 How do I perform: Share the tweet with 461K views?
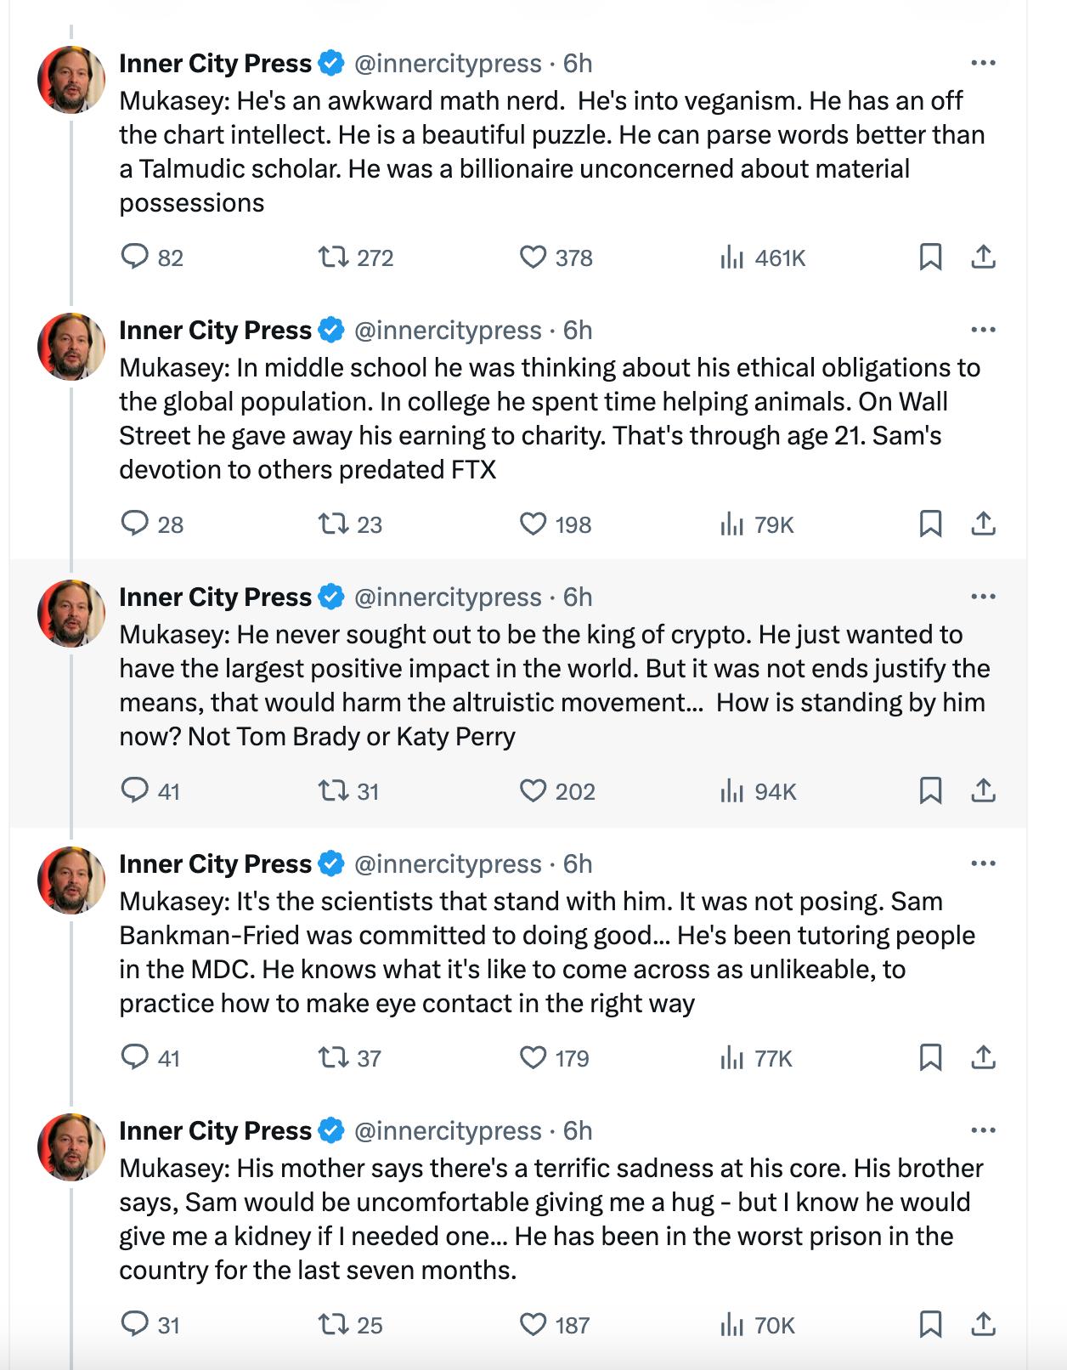(983, 257)
